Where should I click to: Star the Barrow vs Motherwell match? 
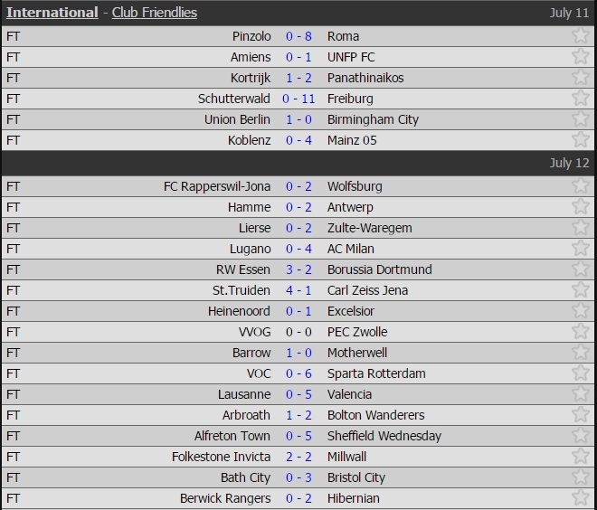click(x=580, y=353)
